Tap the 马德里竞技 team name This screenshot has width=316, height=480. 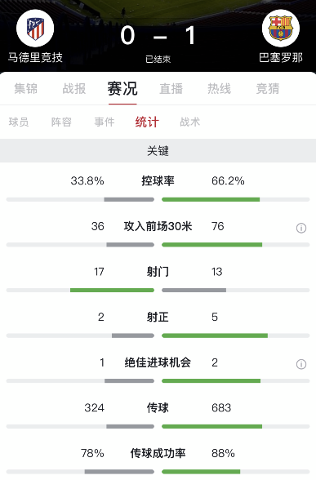[35, 57]
